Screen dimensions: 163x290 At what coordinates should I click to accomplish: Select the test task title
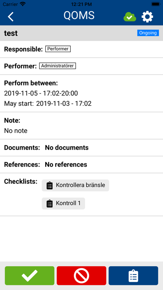point(11,33)
